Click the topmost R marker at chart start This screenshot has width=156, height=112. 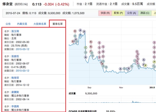75,31
